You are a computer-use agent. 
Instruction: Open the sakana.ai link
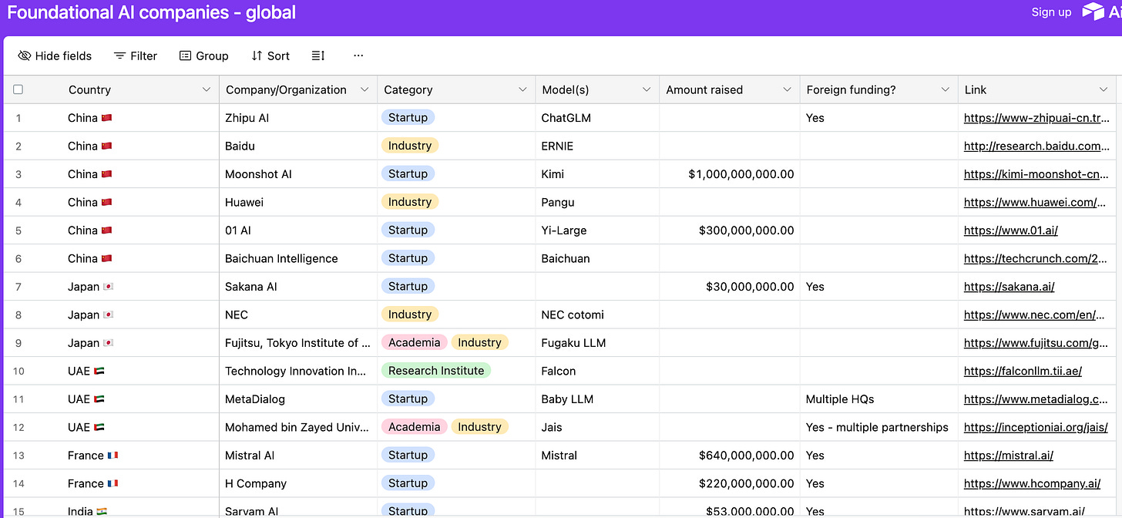[1009, 286]
